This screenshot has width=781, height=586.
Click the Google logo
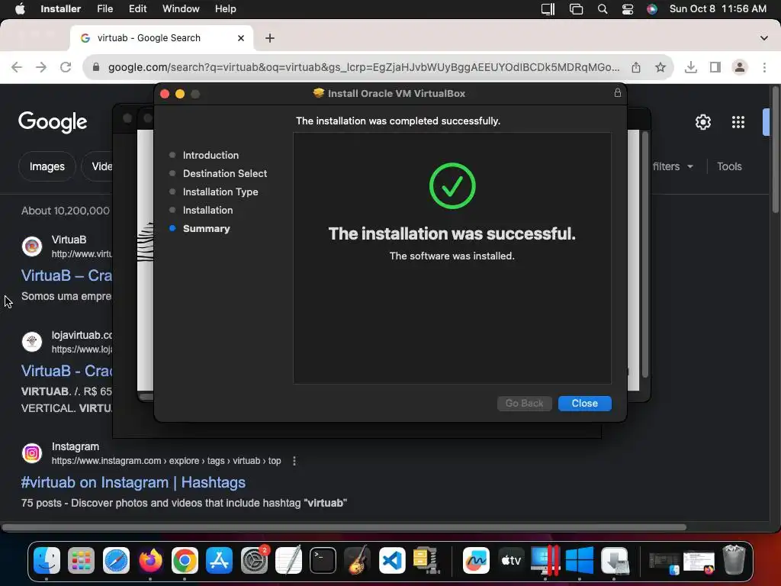click(53, 123)
